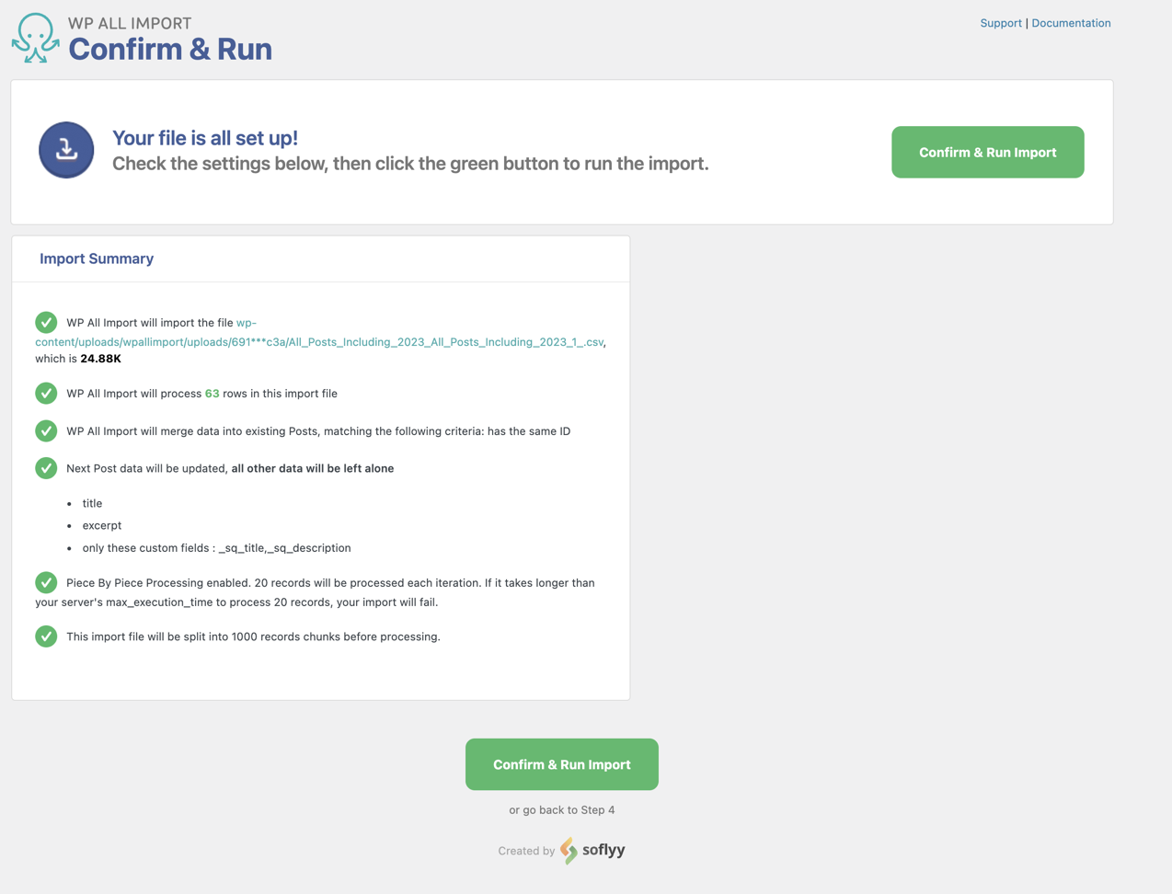Click the Import Summary heading
Screen dimensions: 1172x894
[97, 258]
